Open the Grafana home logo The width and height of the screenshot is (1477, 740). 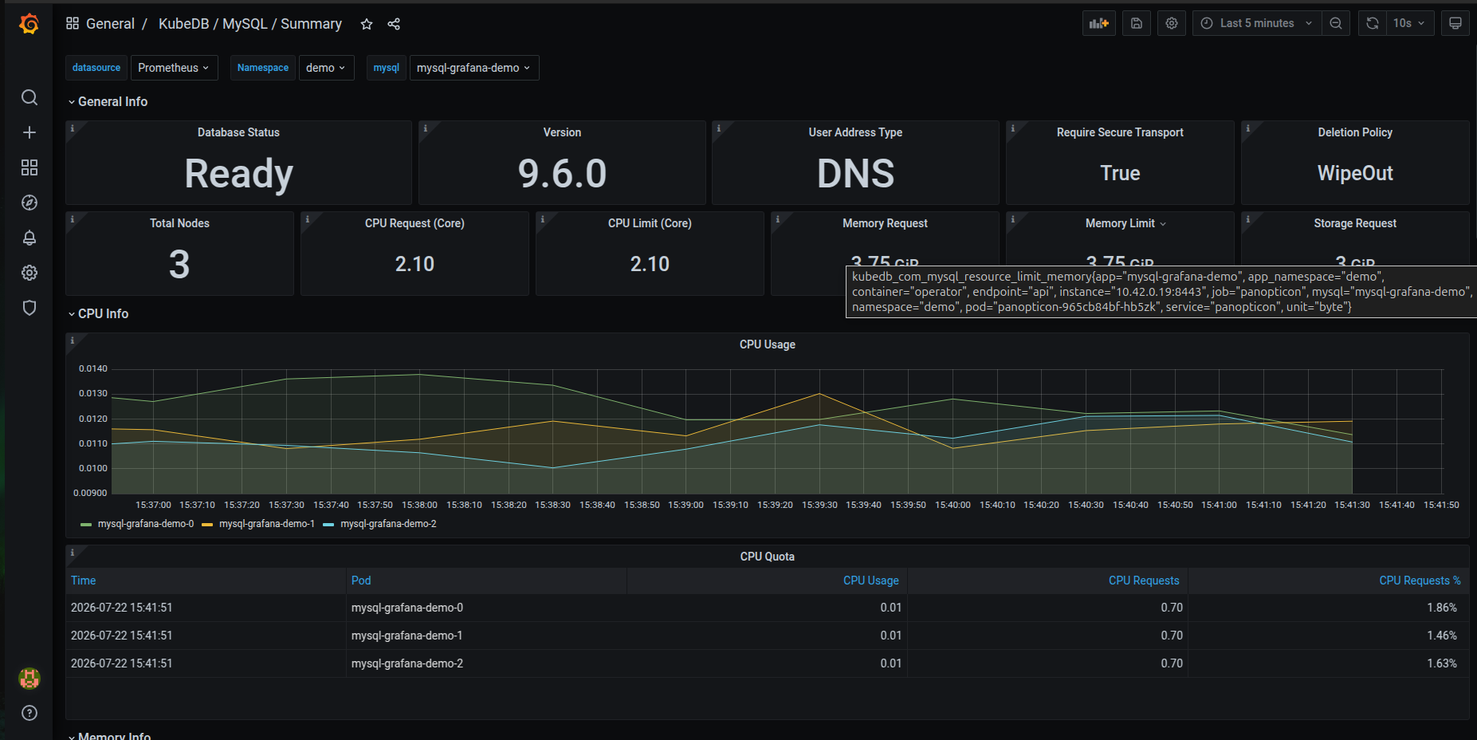tap(29, 24)
